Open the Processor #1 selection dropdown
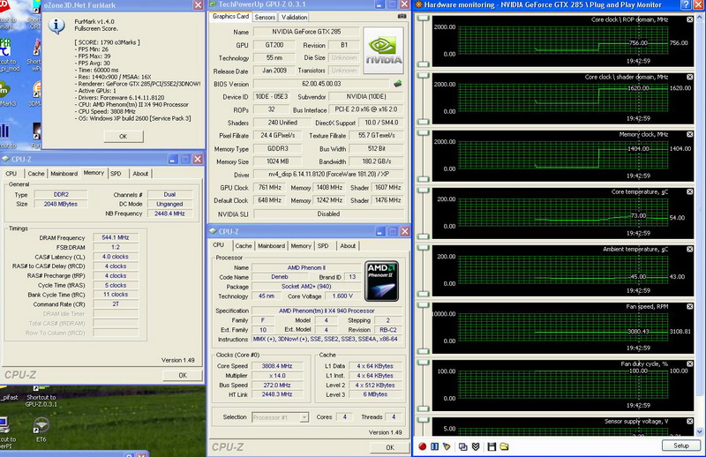This screenshot has width=706, height=457. [x=304, y=417]
